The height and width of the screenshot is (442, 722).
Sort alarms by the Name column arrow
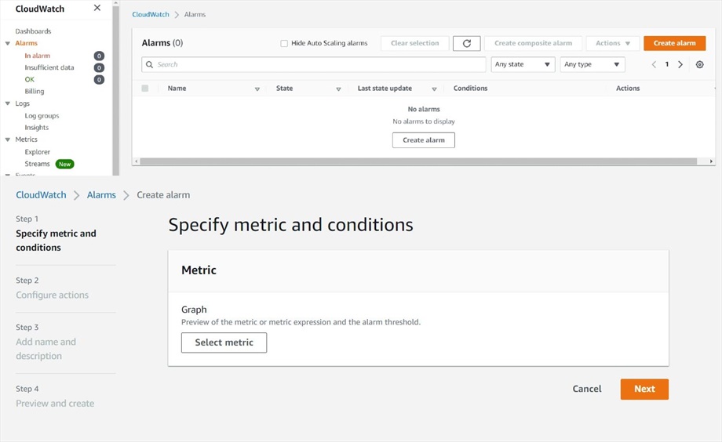(x=257, y=89)
